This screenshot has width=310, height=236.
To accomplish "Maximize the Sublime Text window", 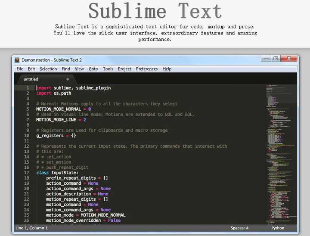I will [276, 59].
